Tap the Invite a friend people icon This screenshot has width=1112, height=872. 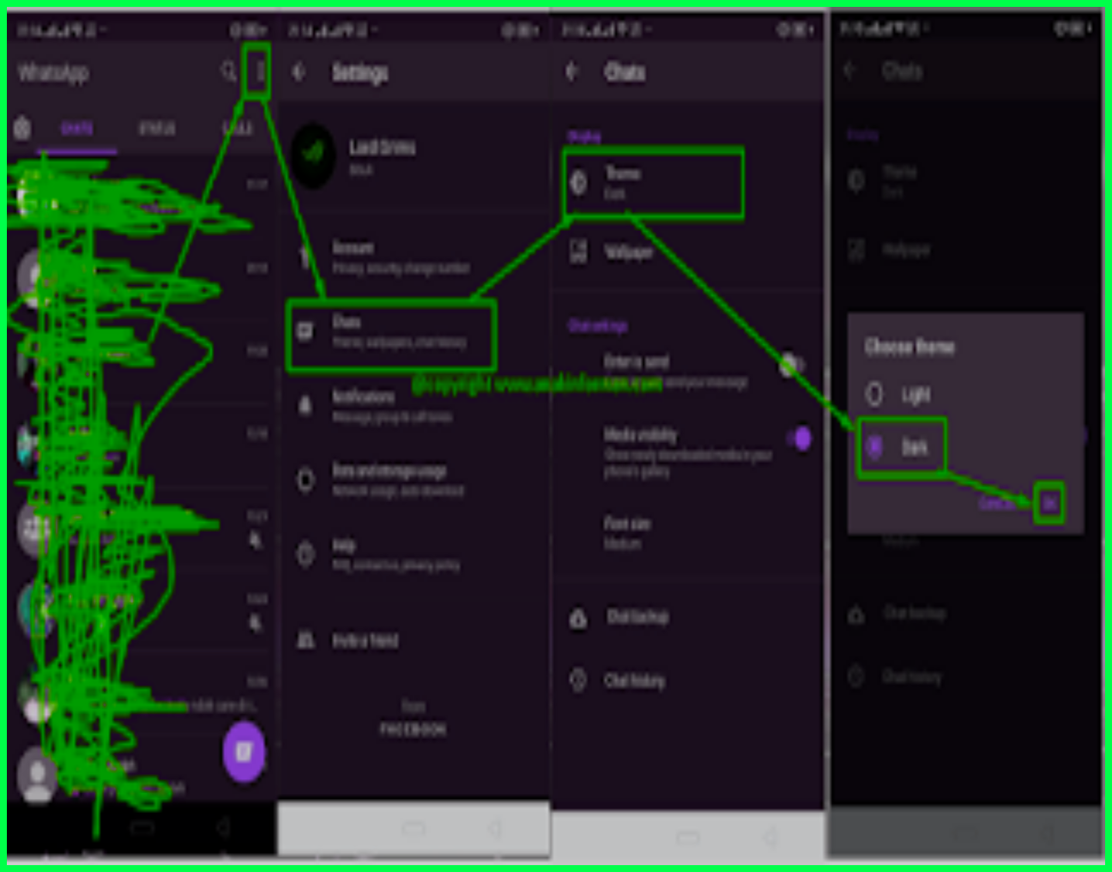click(305, 639)
